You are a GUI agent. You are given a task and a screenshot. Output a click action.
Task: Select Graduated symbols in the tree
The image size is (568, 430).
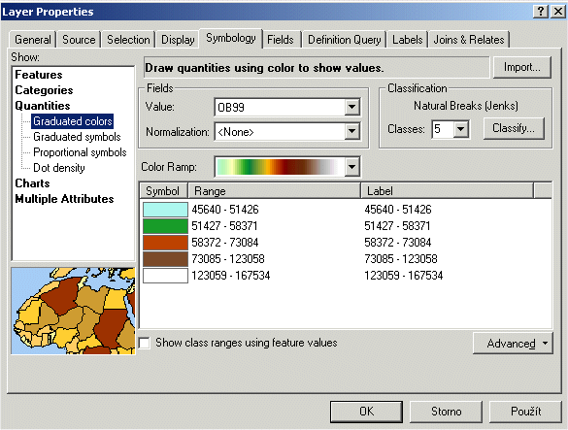point(77,137)
